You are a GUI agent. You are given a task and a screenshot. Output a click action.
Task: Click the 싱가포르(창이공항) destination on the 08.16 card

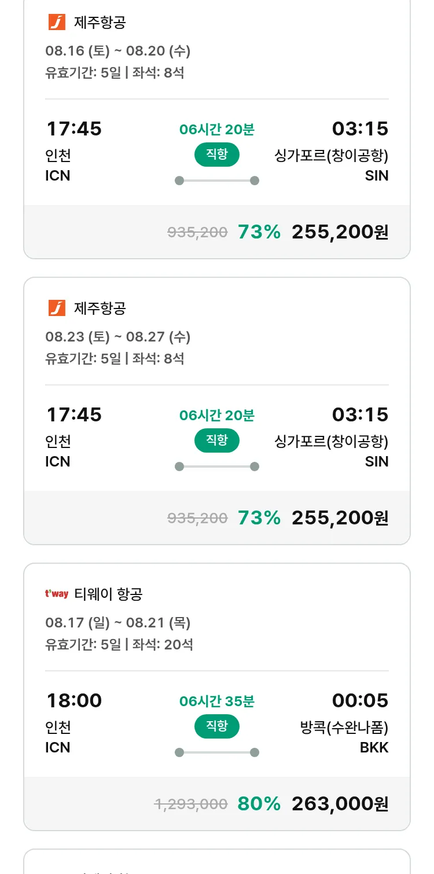pyautogui.click(x=331, y=156)
